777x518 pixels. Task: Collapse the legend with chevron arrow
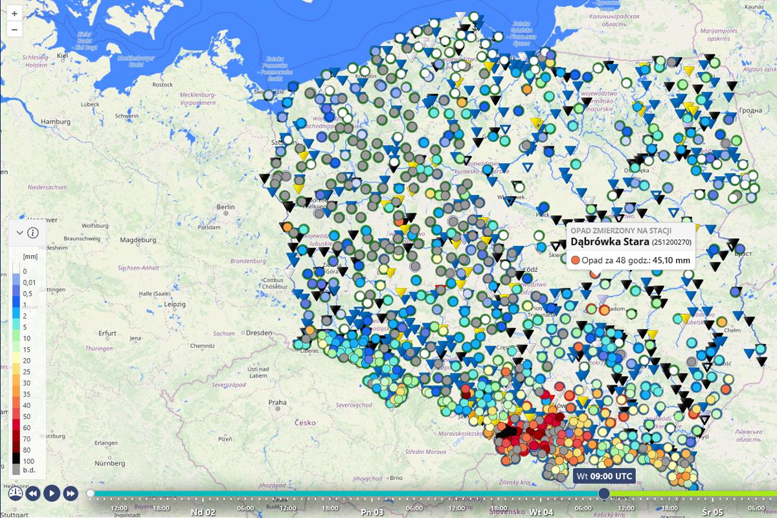[x=19, y=233]
